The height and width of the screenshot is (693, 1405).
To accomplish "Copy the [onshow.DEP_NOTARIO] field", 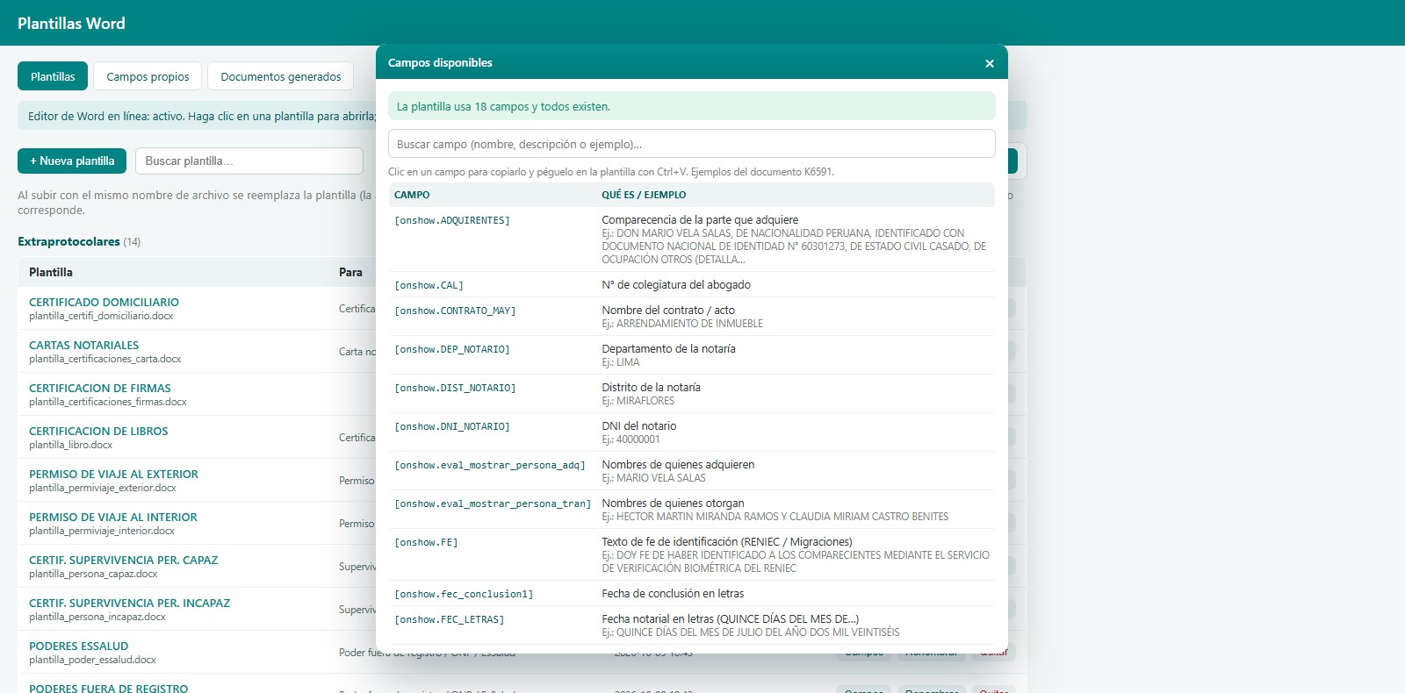I will (452, 349).
